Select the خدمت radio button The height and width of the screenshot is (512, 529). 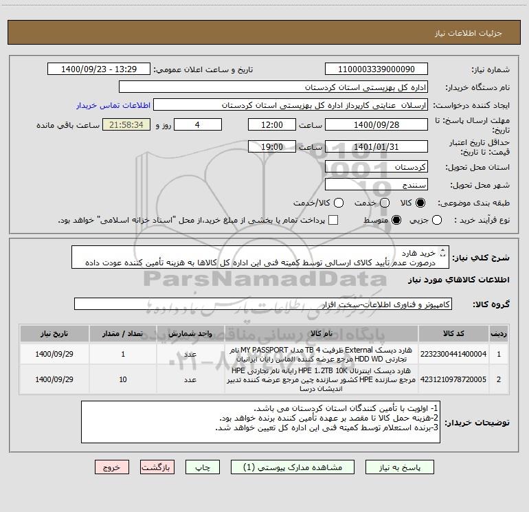[x=385, y=203]
